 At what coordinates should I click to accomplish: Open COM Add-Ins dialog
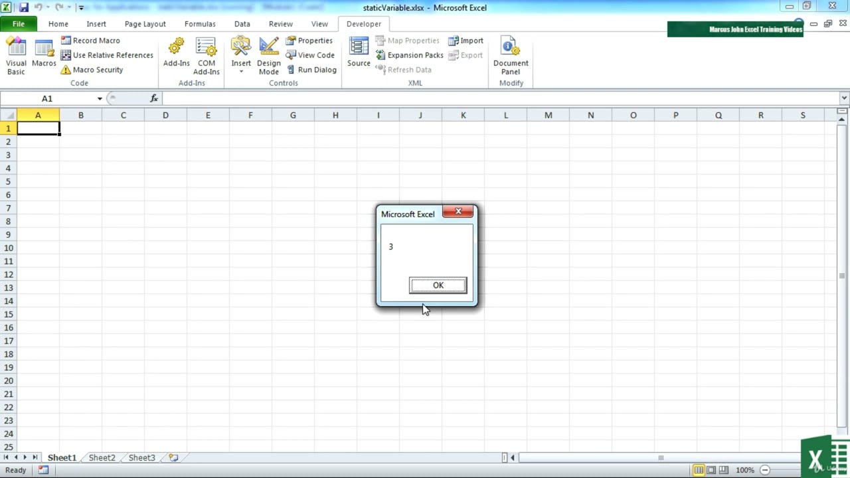click(207, 56)
